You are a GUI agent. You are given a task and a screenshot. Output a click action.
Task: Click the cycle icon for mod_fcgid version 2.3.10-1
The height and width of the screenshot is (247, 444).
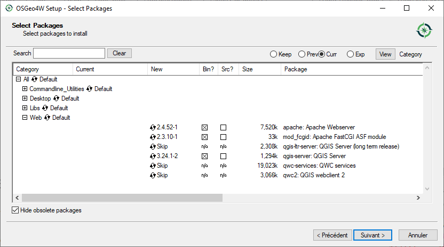[153, 137]
